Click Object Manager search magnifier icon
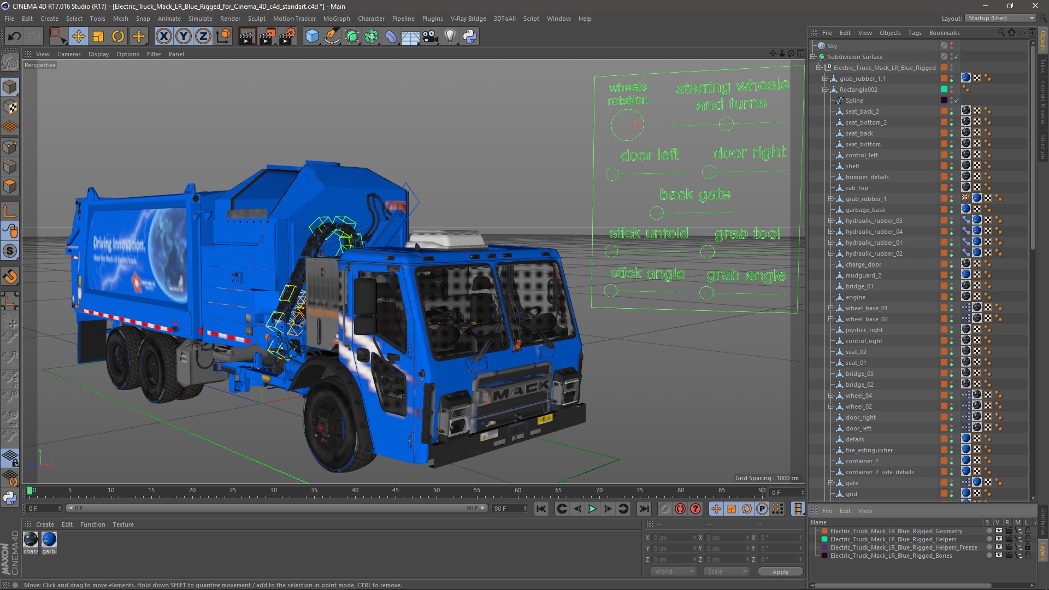Image resolution: width=1049 pixels, height=590 pixels. click(1001, 33)
